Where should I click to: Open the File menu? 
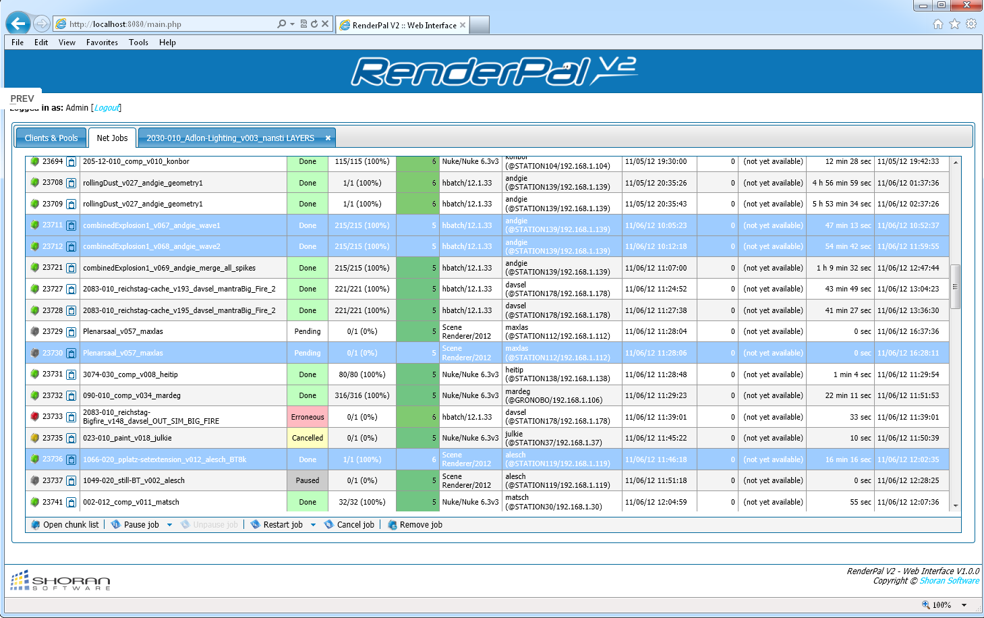tap(18, 43)
